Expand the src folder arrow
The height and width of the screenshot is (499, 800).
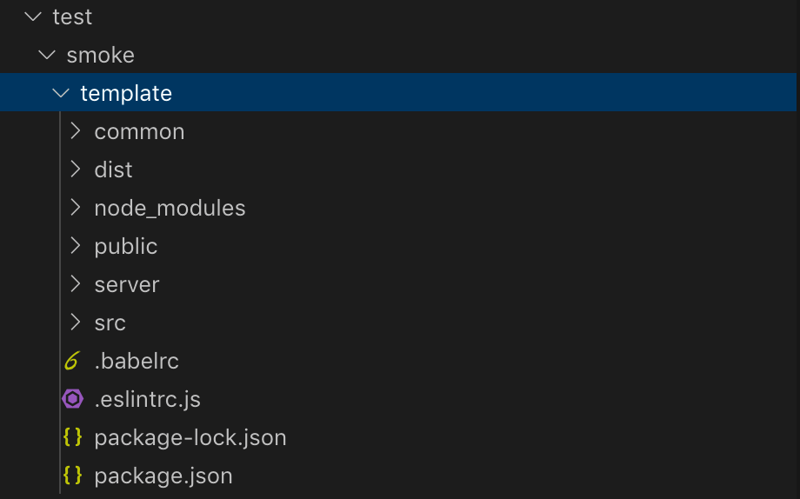75,323
